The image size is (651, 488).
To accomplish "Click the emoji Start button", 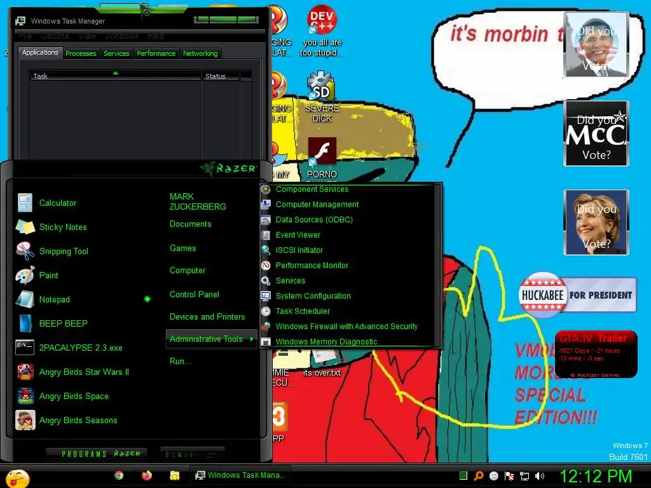I will click(x=17, y=478).
